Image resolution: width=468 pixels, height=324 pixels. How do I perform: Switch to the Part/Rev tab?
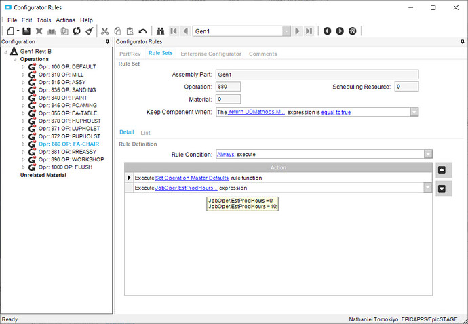[130, 54]
